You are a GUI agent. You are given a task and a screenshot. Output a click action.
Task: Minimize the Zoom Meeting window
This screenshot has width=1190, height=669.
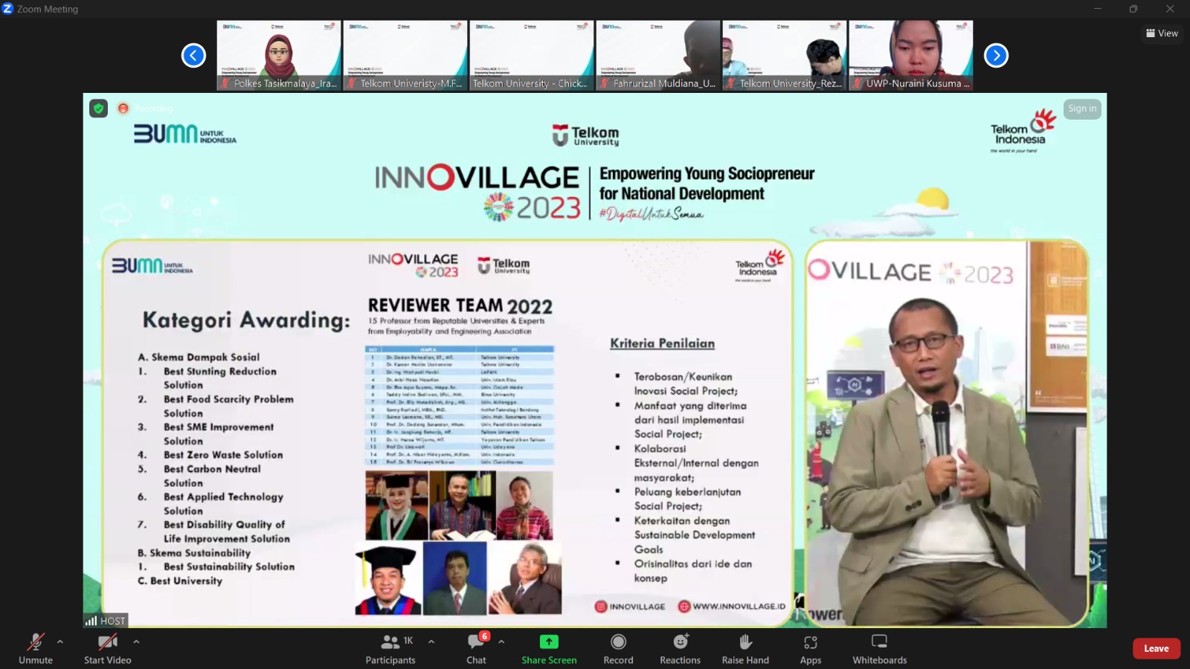tap(1097, 9)
